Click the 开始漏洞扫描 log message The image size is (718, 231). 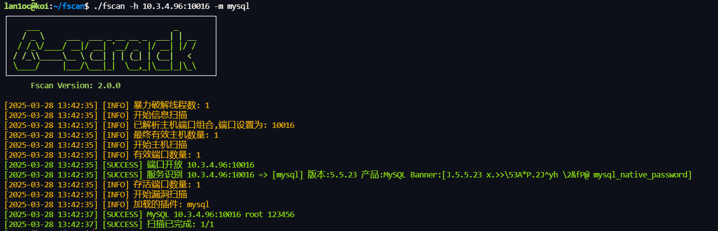pos(160,194)
